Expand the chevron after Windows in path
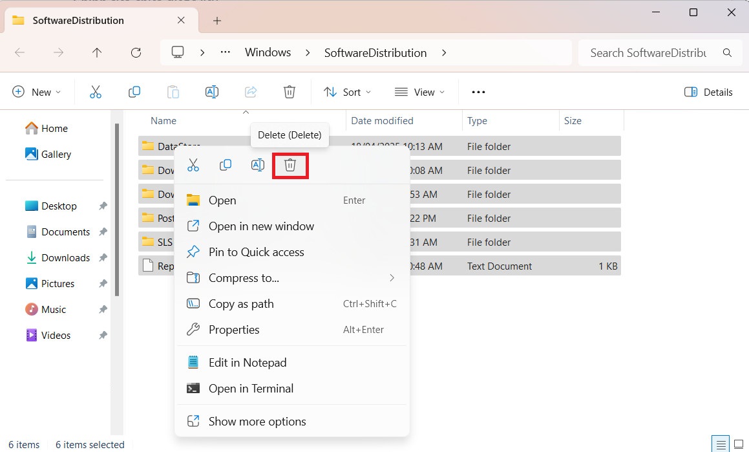Screen dimensions: 749x452 pos(308,52)
